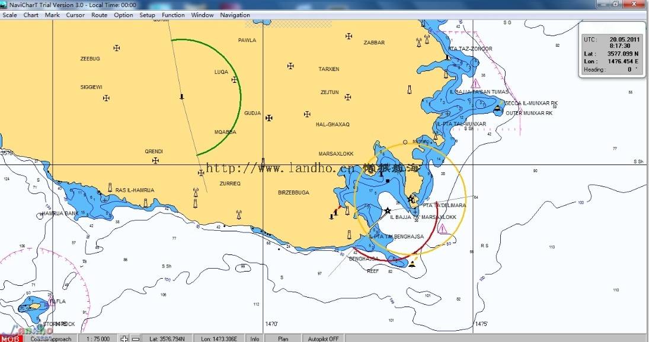Open the Option menu
This screenshot has width=649, height=342.
tap(123, 15)
